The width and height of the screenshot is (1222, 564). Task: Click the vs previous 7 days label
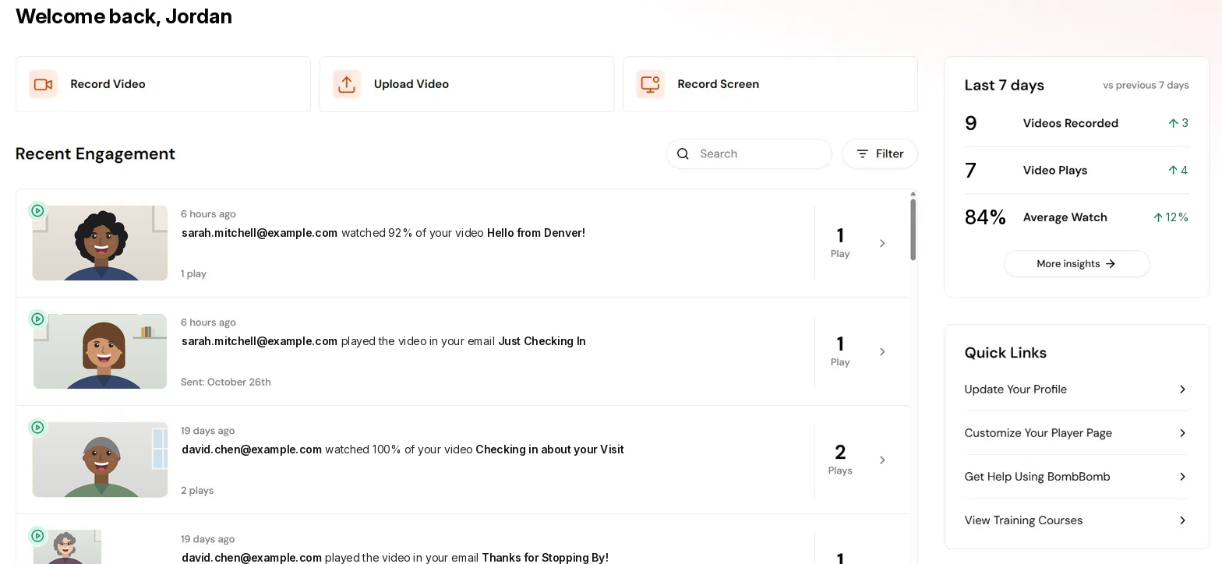pyautogui.click(x=1146, y=86)
